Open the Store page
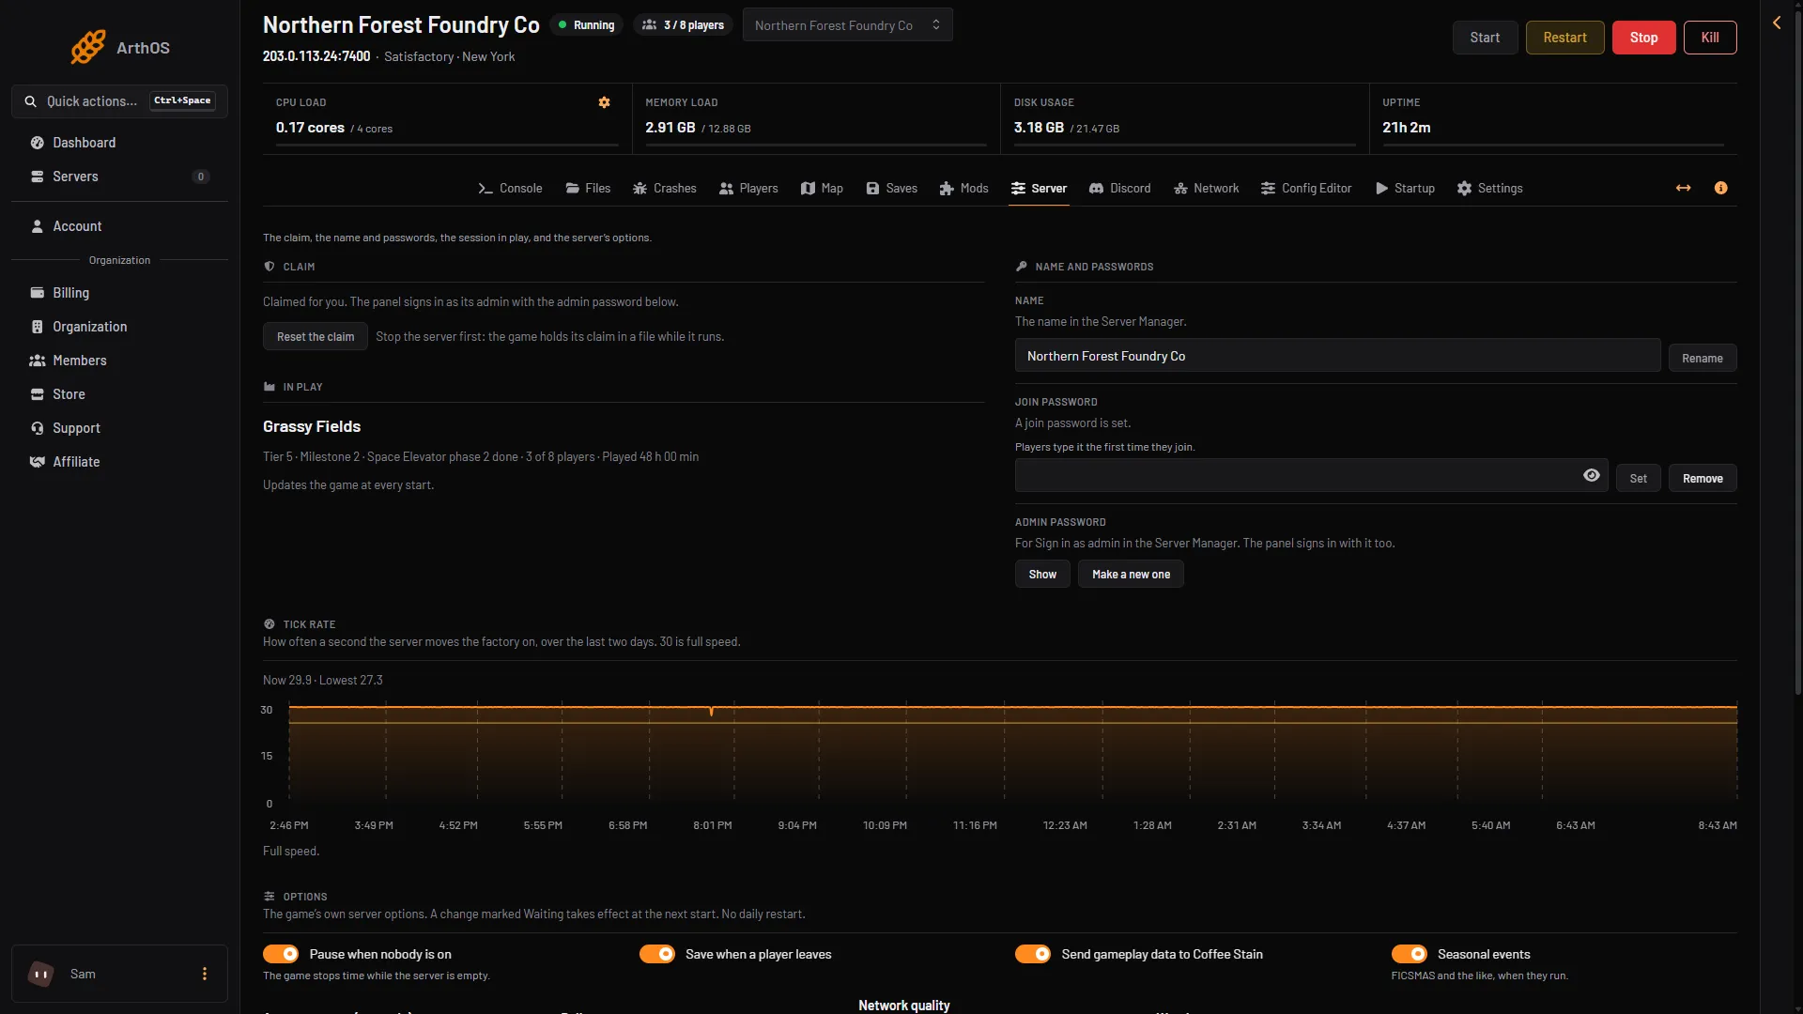 click(x=119, y=394)
